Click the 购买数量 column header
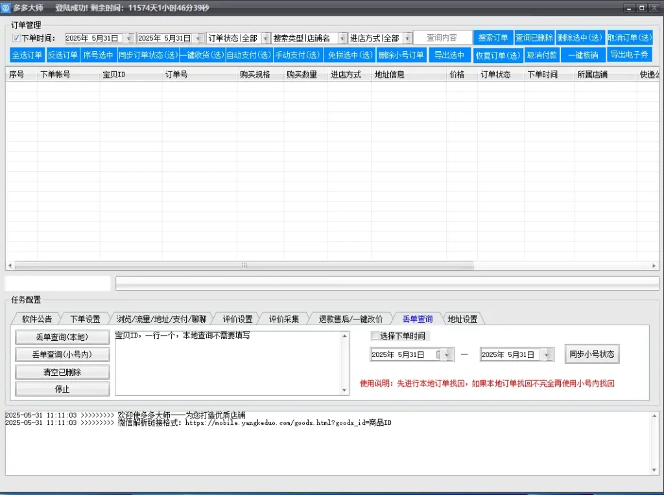Viewport: 664px width, 495px height. coord(305,75)
